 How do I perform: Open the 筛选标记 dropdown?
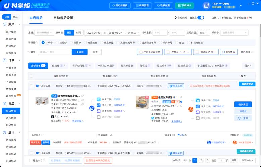pos(206,52)
